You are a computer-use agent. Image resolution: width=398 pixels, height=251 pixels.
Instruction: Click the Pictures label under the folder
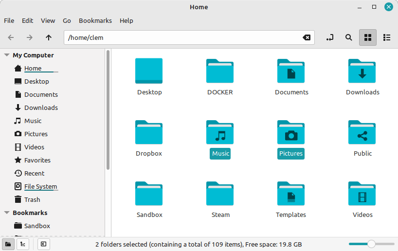tap(291, 154)
